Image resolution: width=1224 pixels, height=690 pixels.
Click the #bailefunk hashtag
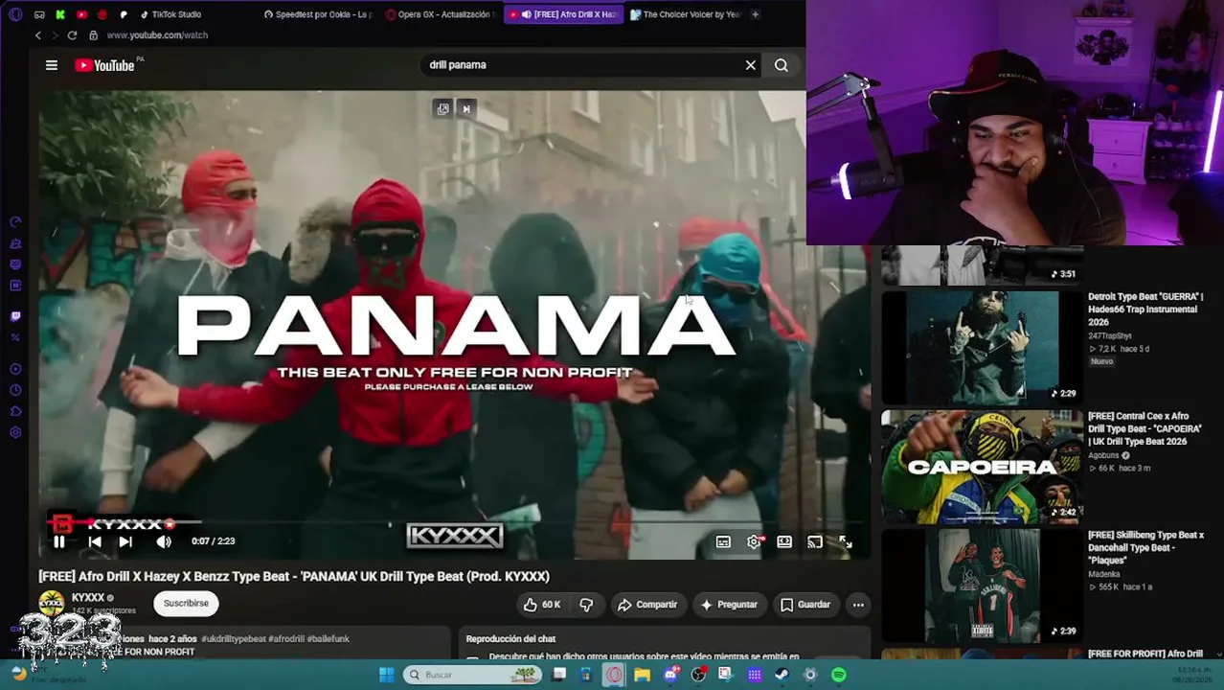coord(329,639)
